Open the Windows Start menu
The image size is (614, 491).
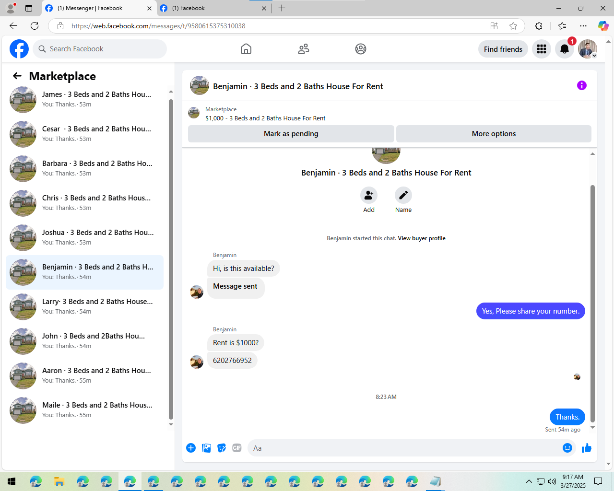click(x=12, y=481)
